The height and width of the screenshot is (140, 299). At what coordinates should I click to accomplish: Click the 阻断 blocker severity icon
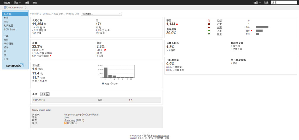coord(209,20)
